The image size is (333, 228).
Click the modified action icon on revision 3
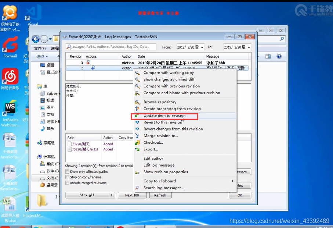coord(88,63)
